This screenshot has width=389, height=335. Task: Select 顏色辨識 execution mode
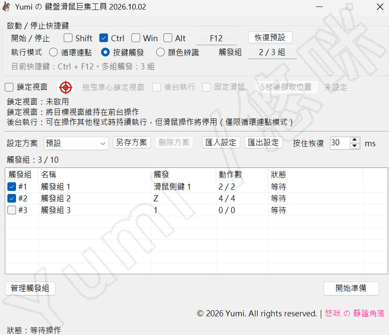point(160,53)
